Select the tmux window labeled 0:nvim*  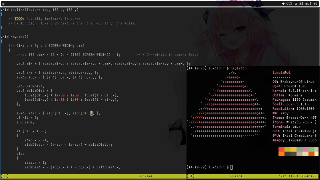click(x=146, y=176)
